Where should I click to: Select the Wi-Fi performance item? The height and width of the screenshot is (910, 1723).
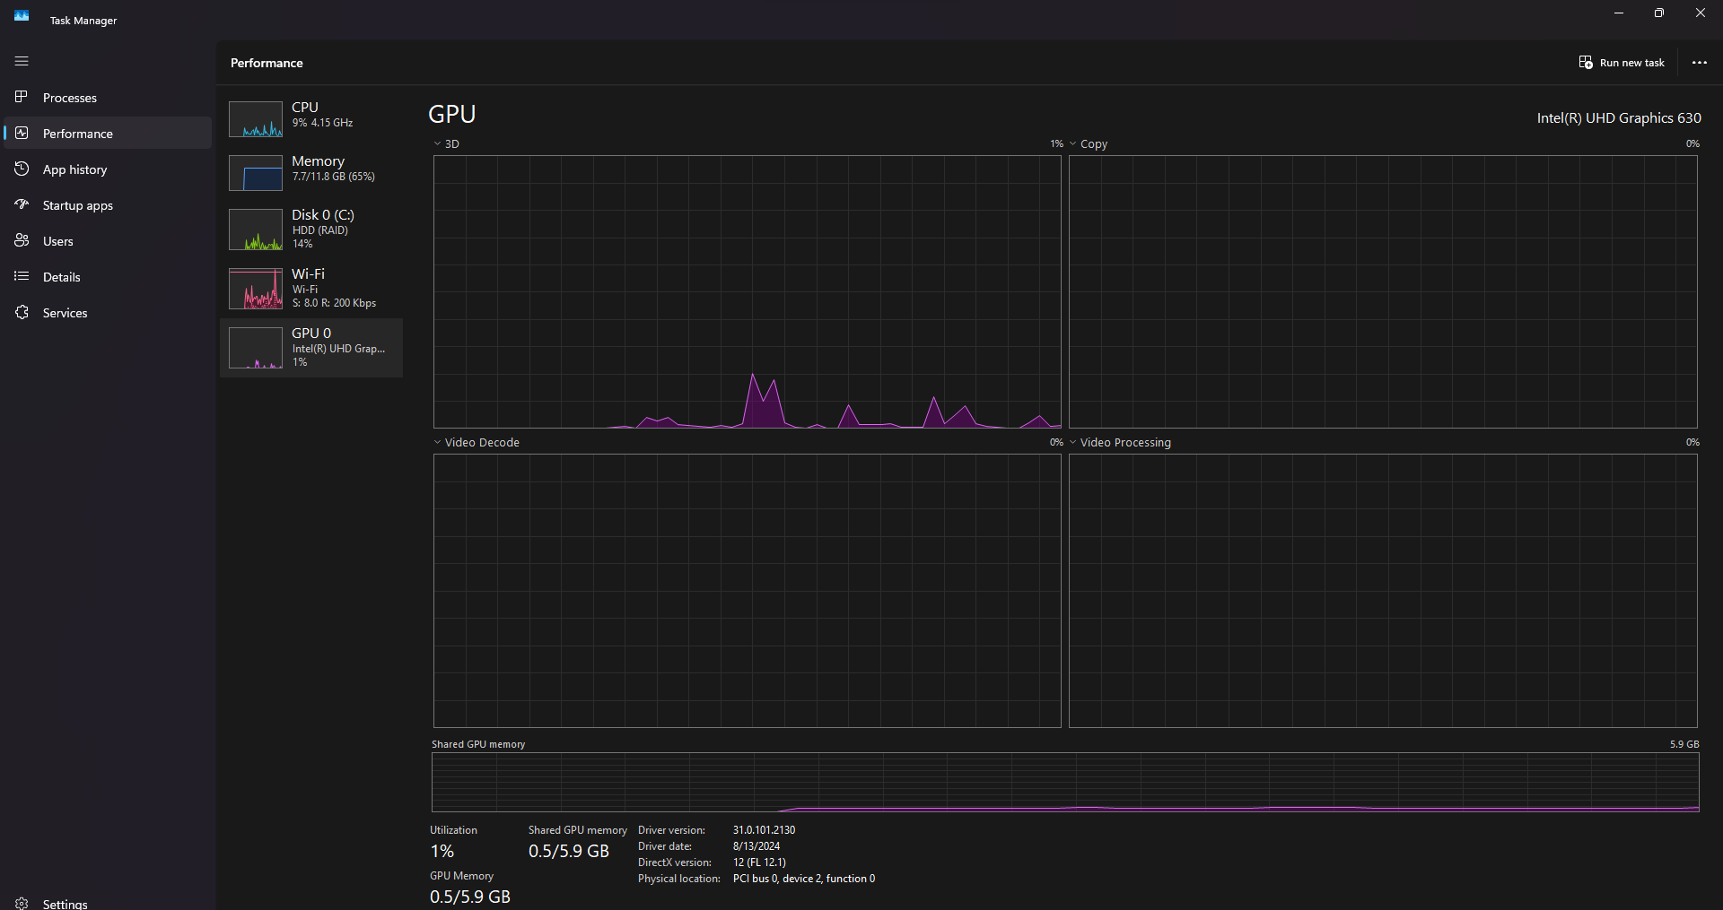click(x=311, y=289)
